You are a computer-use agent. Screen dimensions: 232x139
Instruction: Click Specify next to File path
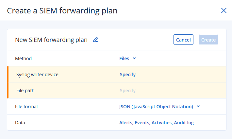(x=128, y=91)
